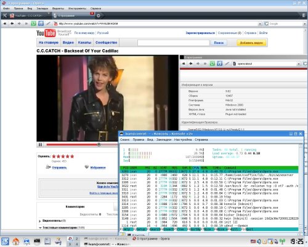The width and height of the screenshot is (308, 247).
Task: Open the address bar dropdown
Action: tap(260, 24)
